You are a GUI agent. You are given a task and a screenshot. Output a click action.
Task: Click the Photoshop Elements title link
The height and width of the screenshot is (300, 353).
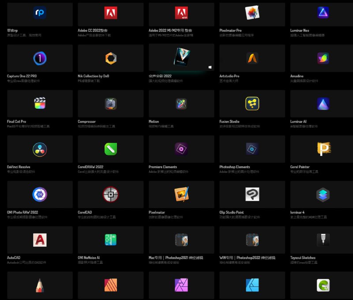pyautogui.click(x=235, y=167)
